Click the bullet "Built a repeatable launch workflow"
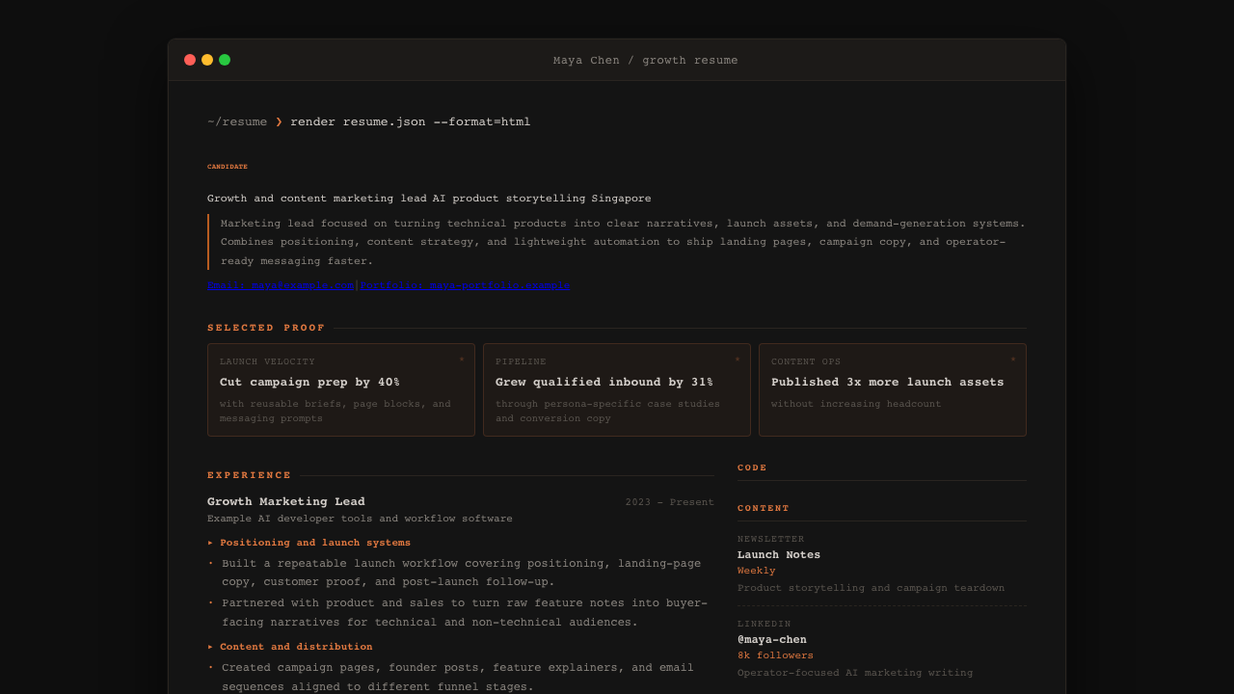Image resolution: width=1234 pixels, height=694 pixels. [462, 573]
